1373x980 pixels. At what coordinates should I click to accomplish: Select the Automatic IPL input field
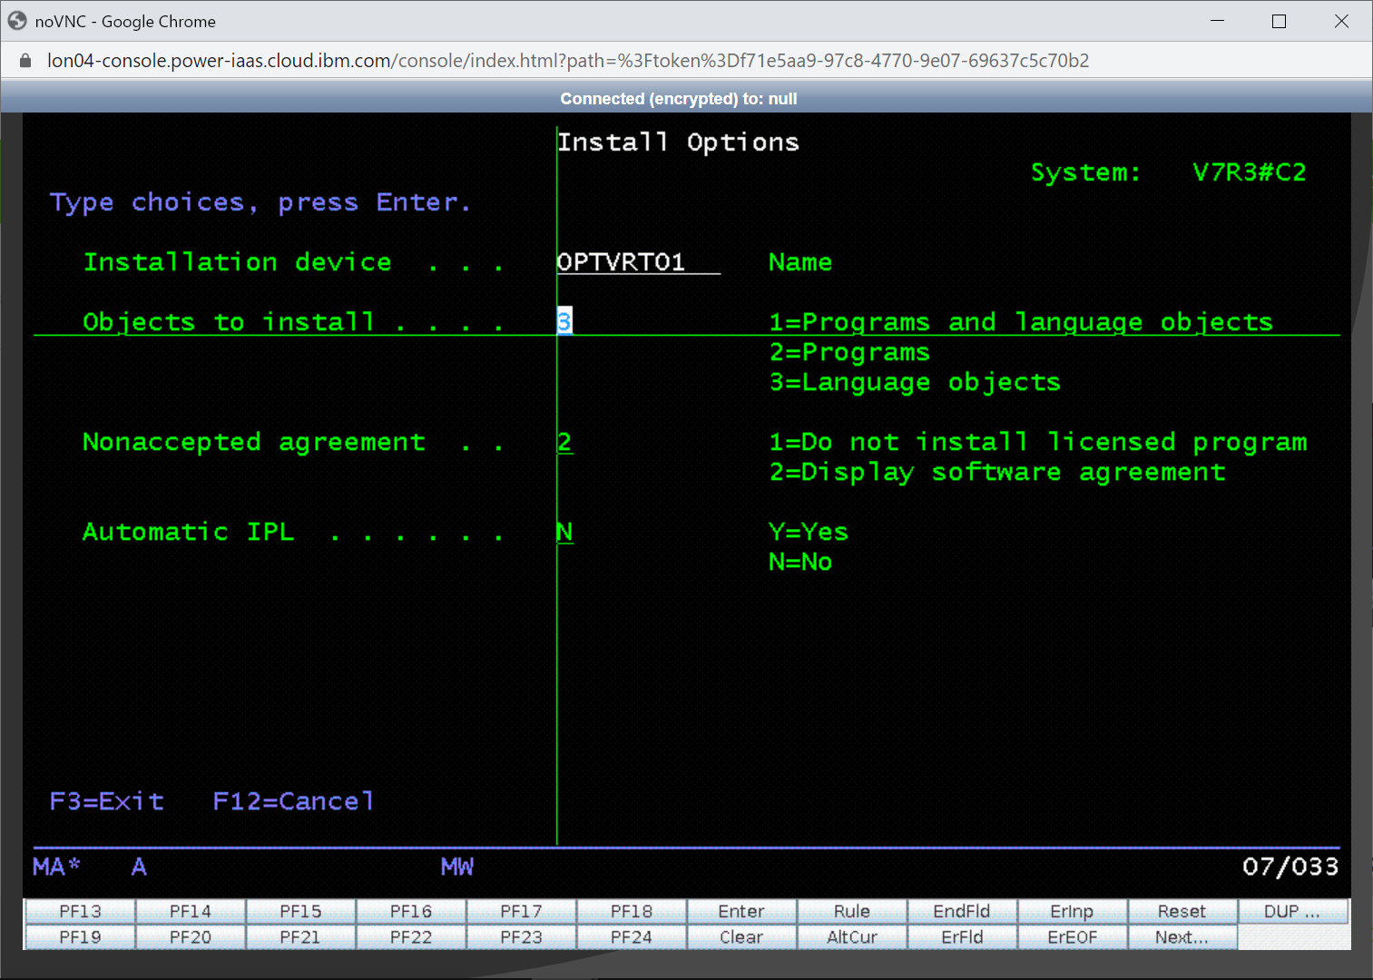[564, 532]
